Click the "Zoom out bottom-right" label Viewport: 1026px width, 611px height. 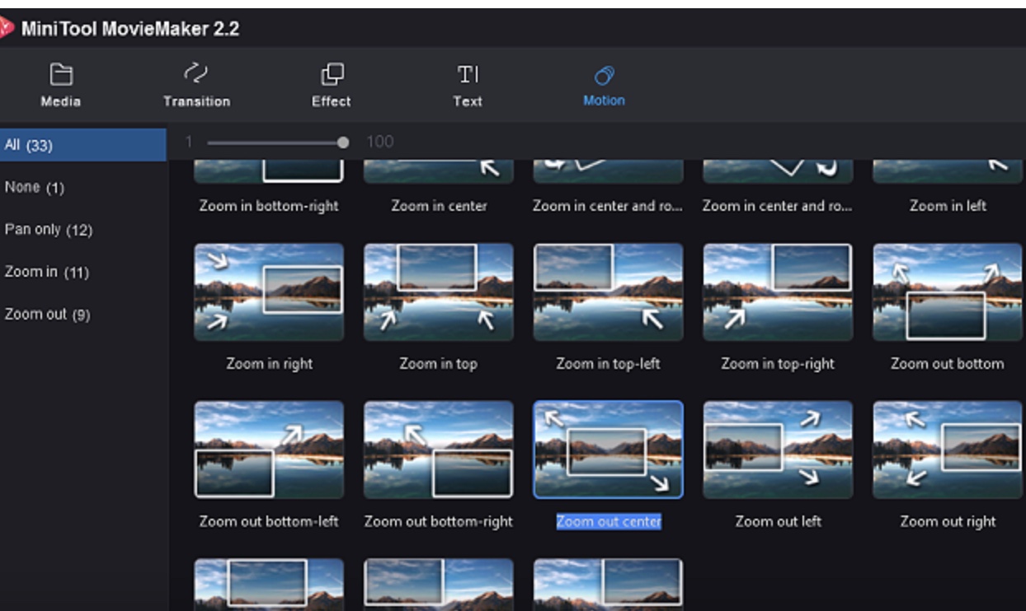pos(439,522)
